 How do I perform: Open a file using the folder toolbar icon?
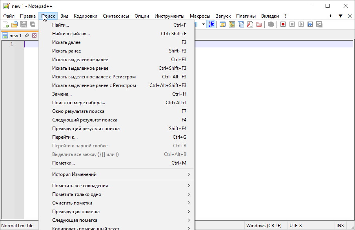click(x=15, y=24)
